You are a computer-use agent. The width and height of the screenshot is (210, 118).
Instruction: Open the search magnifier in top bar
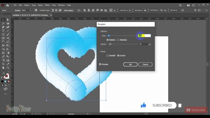(x=180, y=5)
